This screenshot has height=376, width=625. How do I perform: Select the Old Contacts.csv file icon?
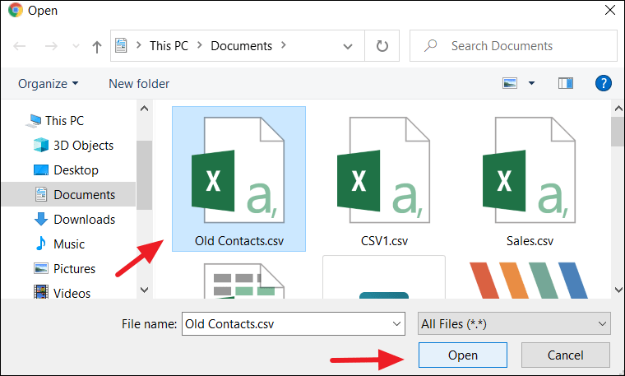[238, 170]
